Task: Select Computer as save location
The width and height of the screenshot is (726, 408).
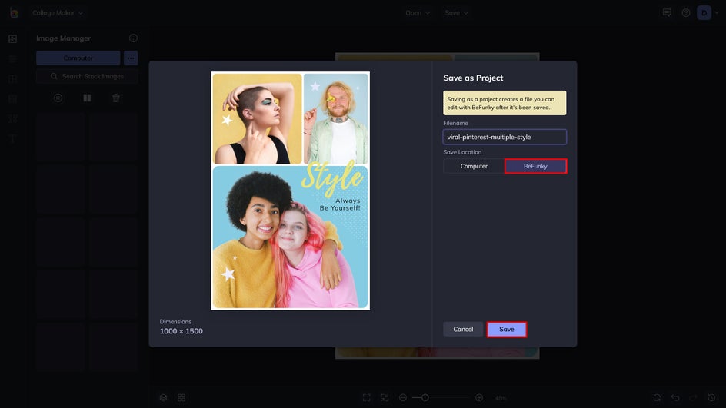Action: coord(474,166)
